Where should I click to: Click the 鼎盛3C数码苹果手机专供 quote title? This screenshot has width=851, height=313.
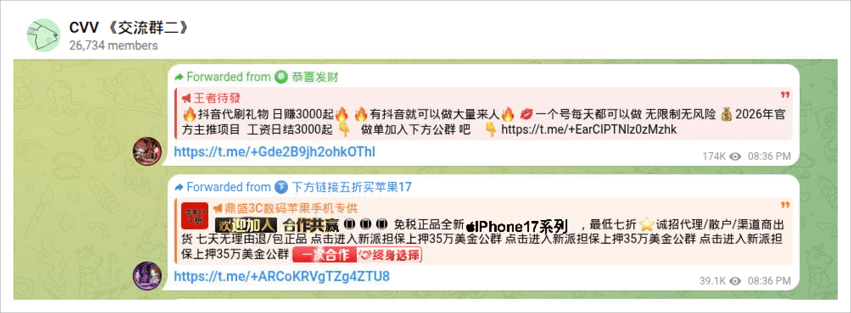tap(291, 208)
